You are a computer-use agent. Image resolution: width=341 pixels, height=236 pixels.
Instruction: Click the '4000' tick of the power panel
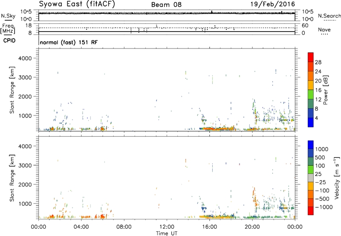click(x=25, y=58)
